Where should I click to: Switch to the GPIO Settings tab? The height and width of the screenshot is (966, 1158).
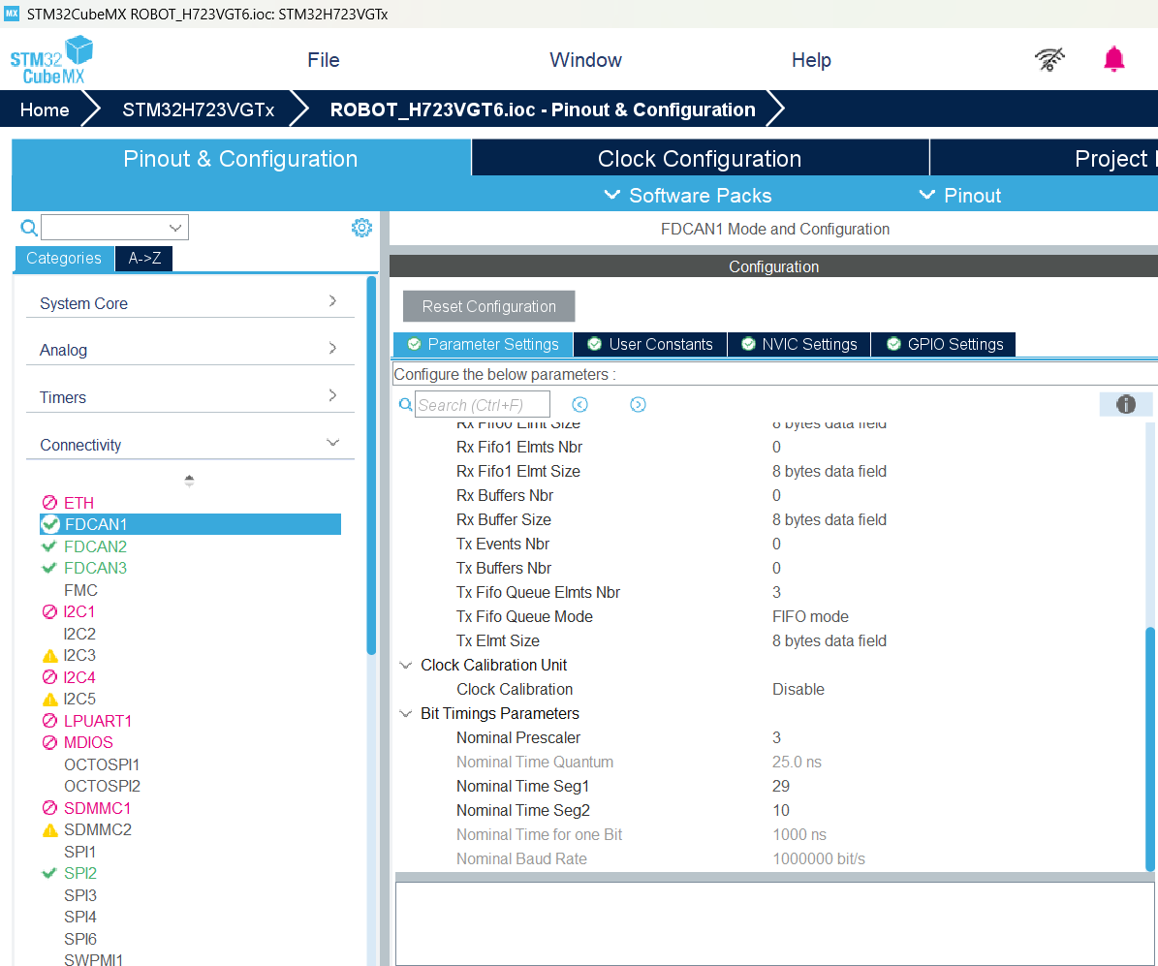[944, 344]
